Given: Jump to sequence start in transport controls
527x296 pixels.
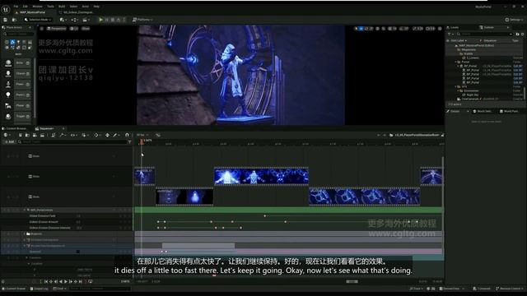Looking at the screenshot, I should click(x=46, y=281).
